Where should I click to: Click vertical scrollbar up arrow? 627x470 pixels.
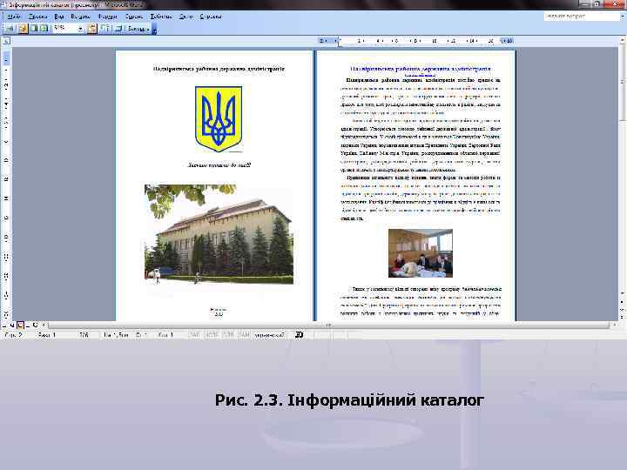[623, 40]
